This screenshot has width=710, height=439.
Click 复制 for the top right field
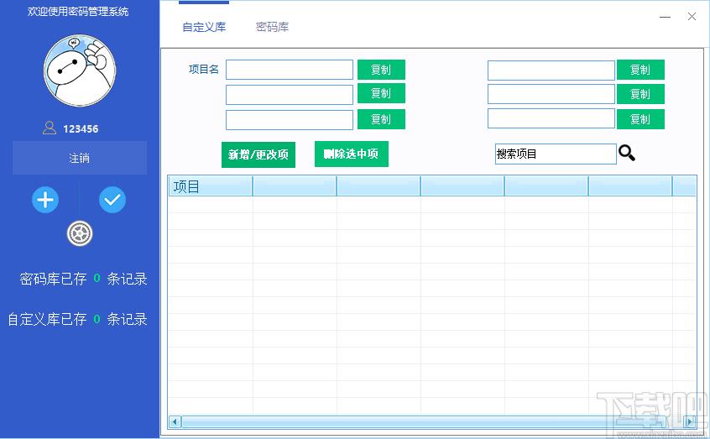point(640,70)
